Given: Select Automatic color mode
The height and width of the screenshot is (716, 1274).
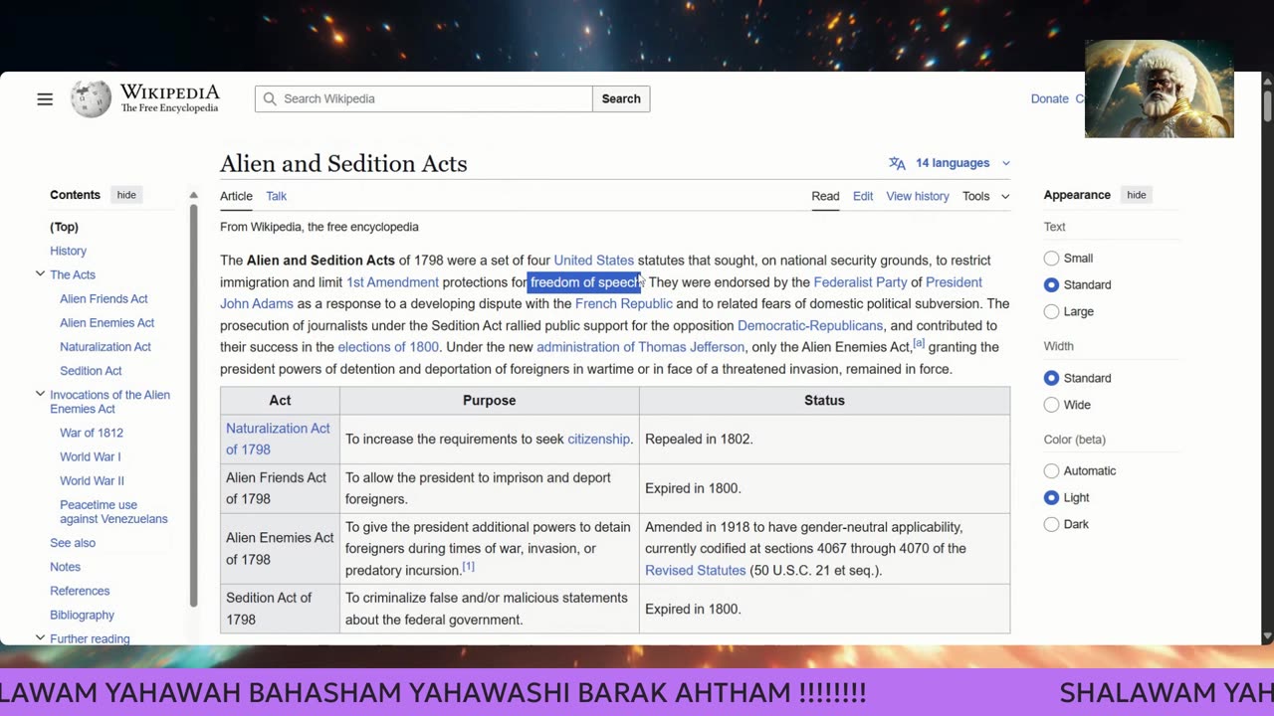Looking at the screenshot, I should [x=1051, y=470].
